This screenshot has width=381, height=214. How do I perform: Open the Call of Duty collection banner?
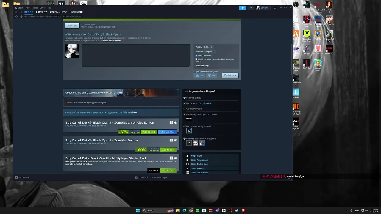tap(121, 92)
